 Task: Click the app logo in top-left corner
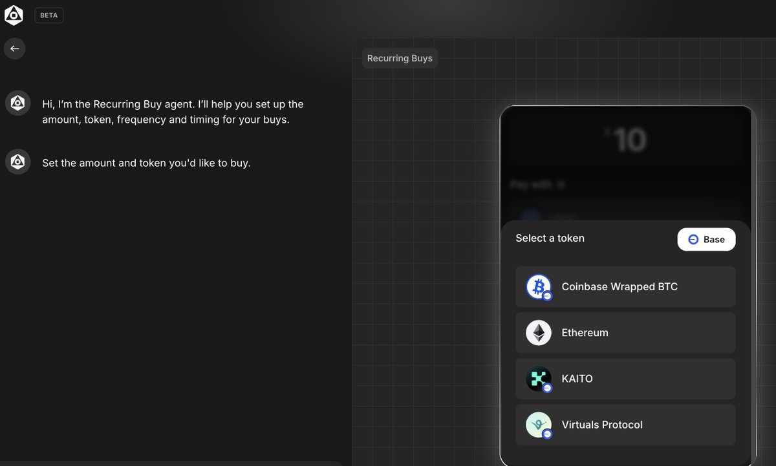pyautogui.click(x=14, y=15)
